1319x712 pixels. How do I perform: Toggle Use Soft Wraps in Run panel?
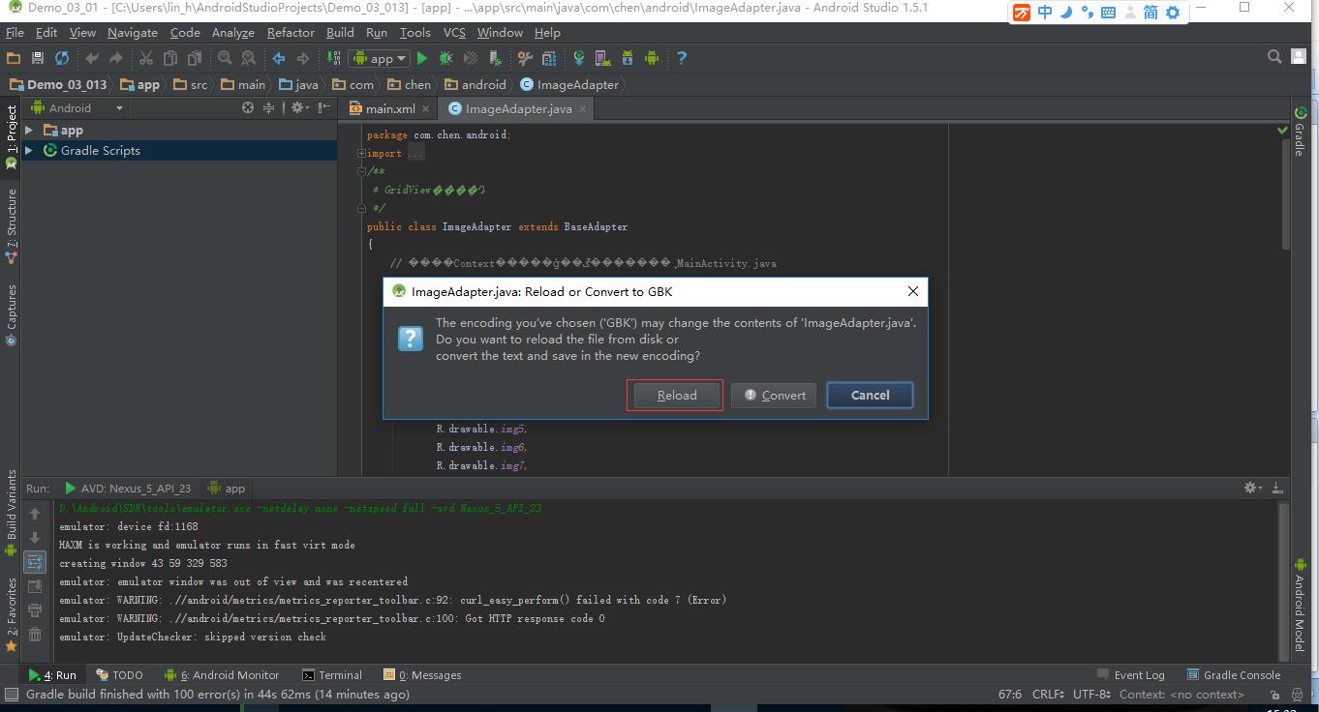point(35,562)
